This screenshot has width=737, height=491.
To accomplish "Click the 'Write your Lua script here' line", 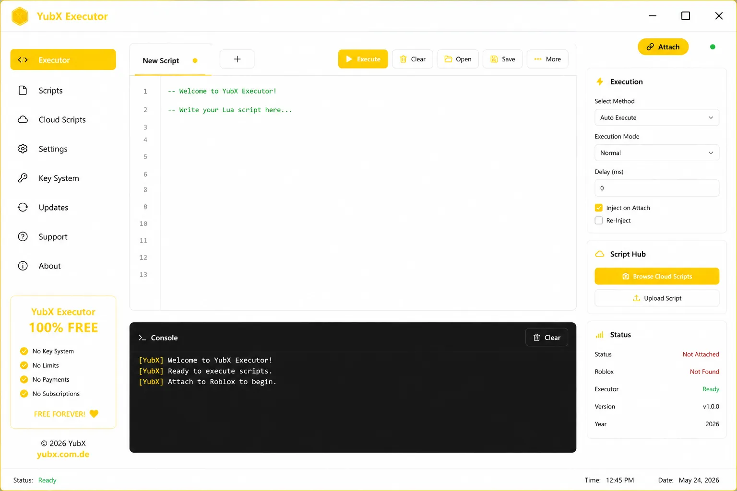I will (x=230, y=110).
